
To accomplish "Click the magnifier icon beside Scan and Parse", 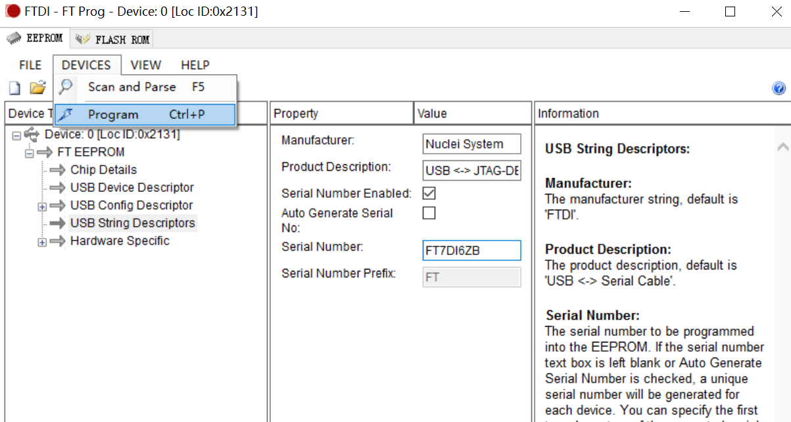I will click(65, 87).
